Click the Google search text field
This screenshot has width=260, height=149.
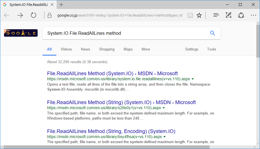[124, 33]
